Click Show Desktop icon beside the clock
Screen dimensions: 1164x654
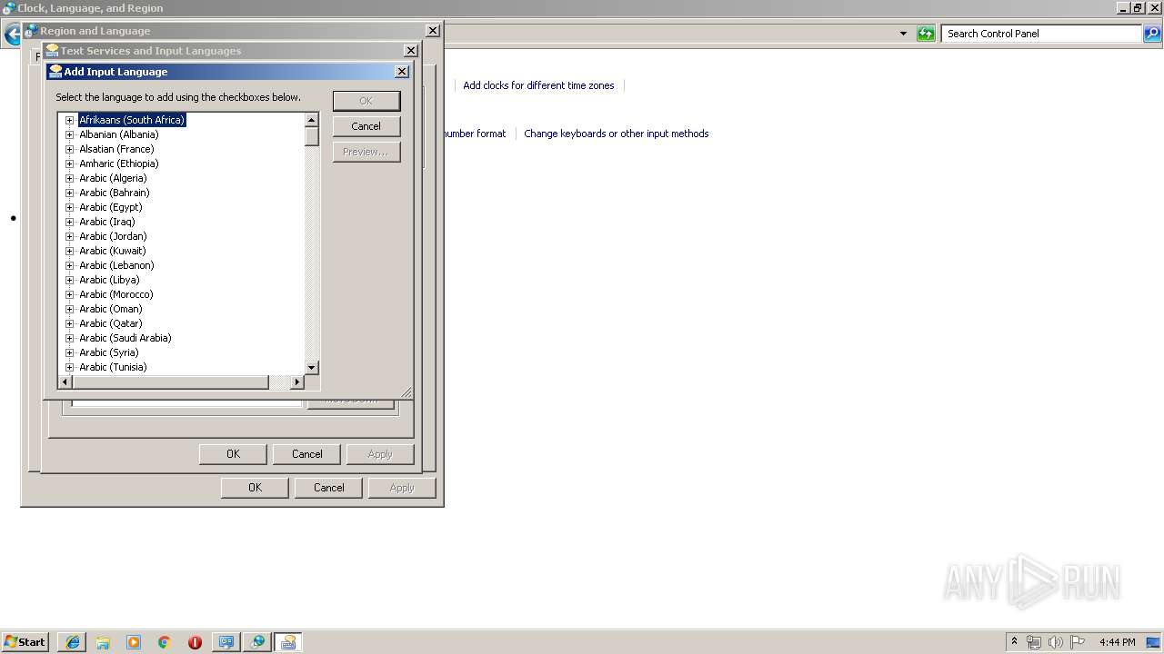pos(1153,642)
